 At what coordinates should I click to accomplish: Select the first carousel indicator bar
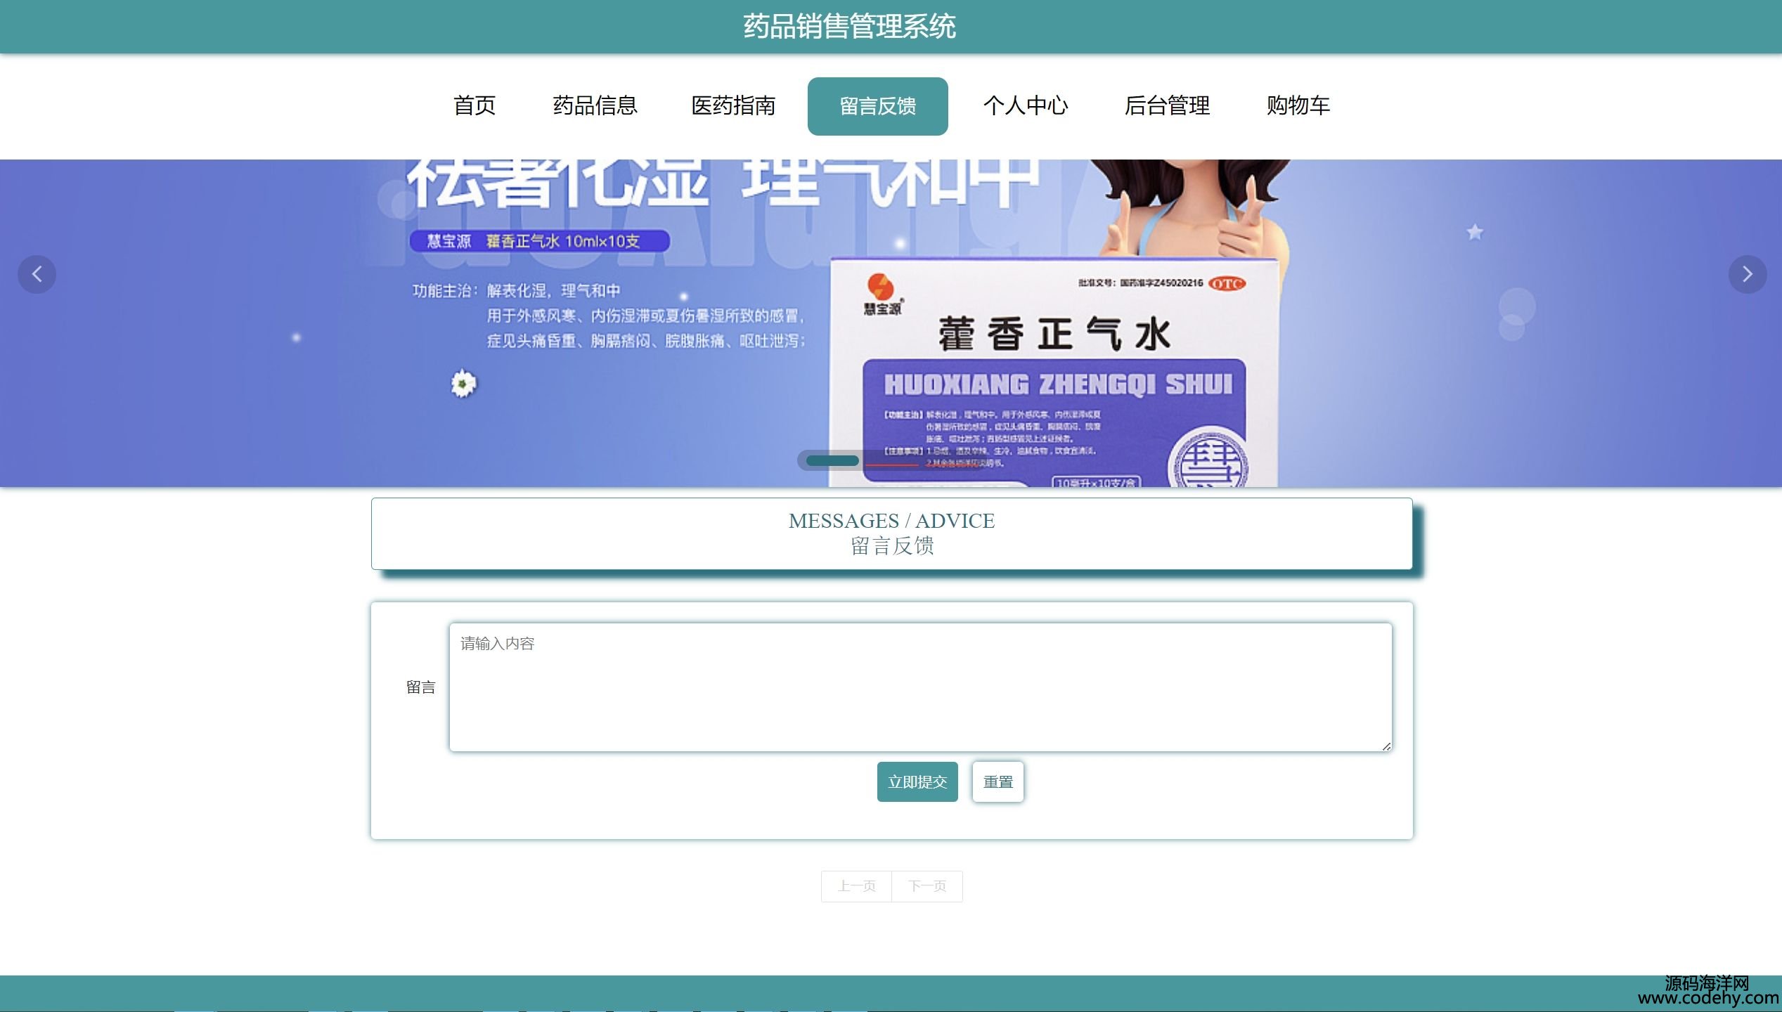point(832,460)
